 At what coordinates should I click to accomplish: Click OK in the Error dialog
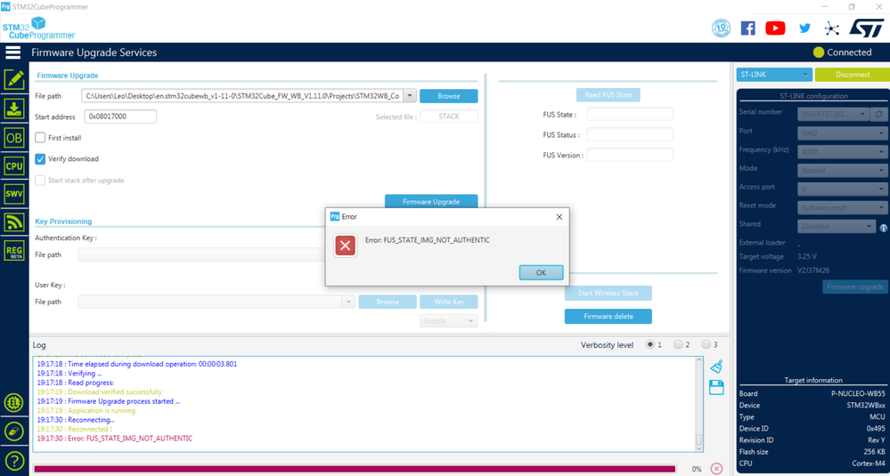point(541,272)
